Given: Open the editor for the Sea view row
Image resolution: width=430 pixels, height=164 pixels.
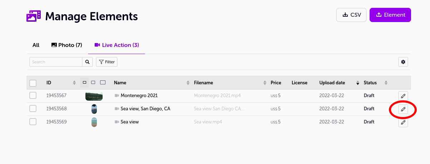Looking at the screenshot, I should 403,122.
